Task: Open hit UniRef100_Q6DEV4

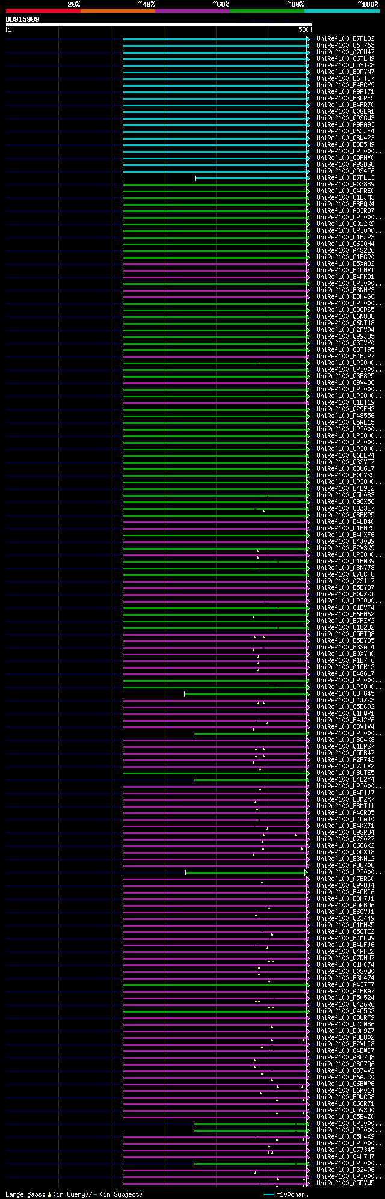Action: click(x=345, y=455)
